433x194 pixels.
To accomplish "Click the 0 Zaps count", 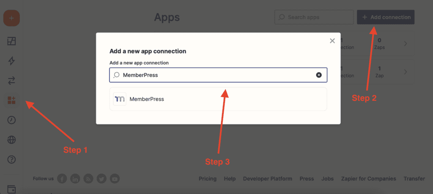I will click(x=379, y=43).
